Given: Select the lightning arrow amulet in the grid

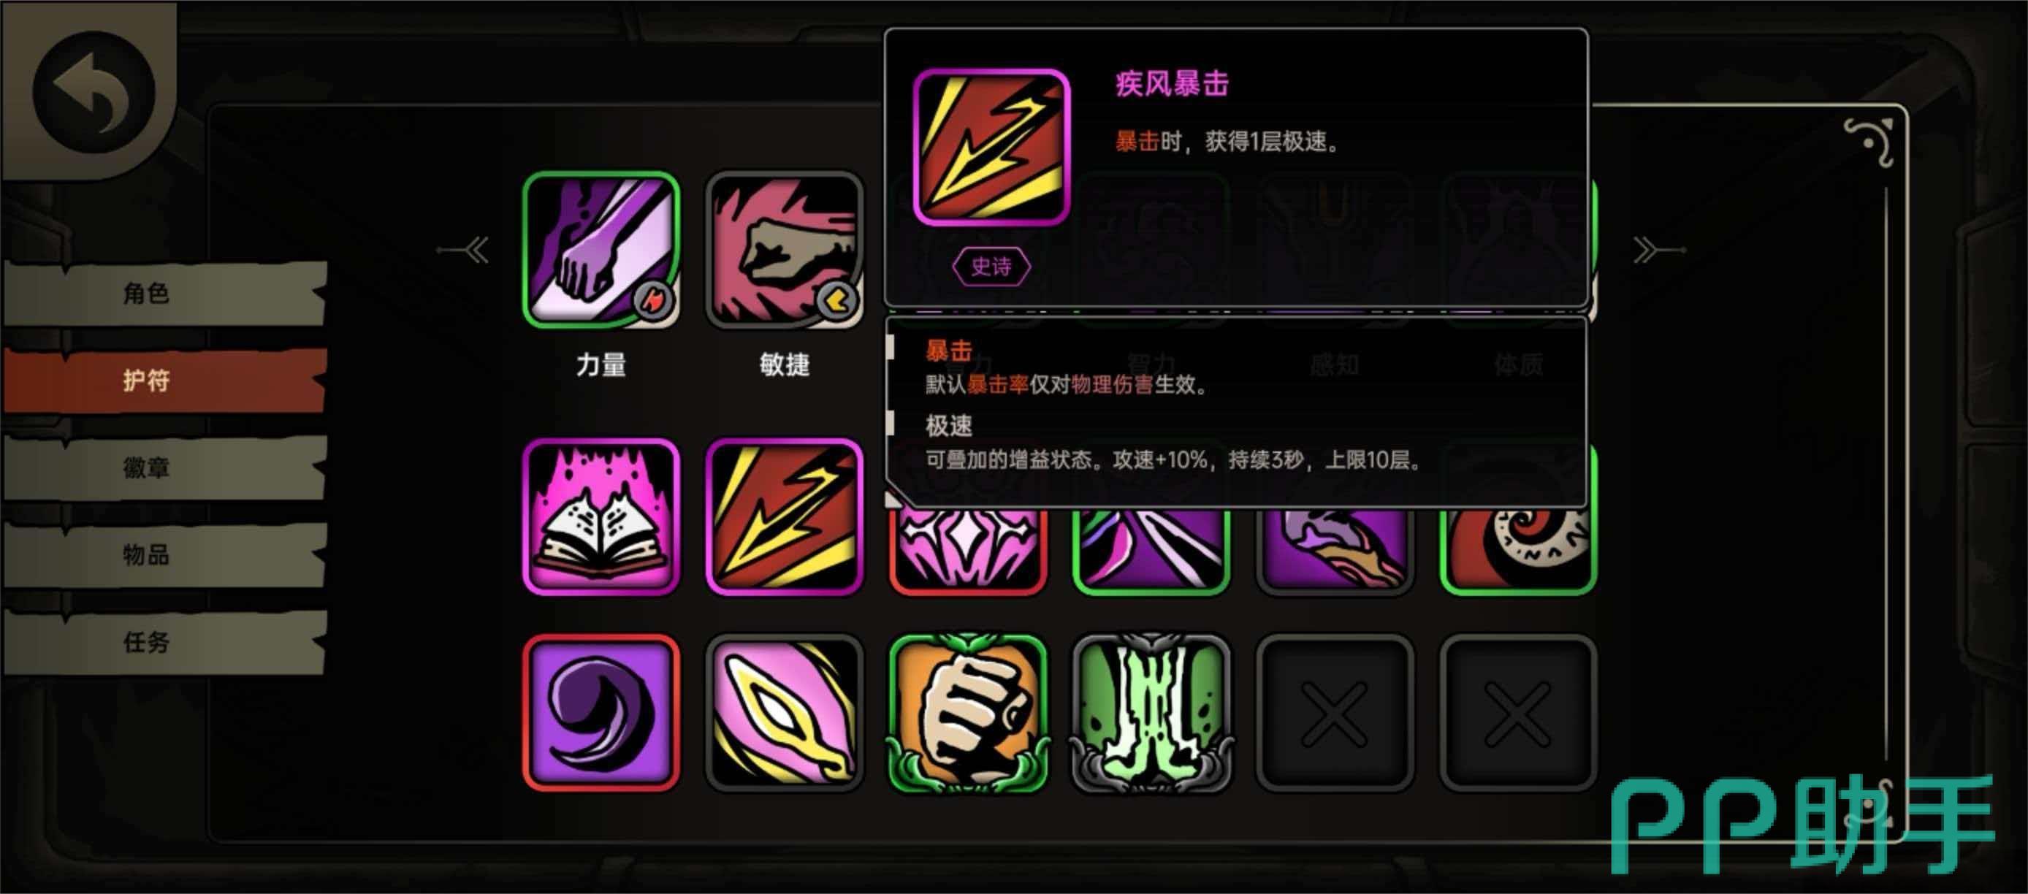Looking at the screenshot, I should (x=784, y=516).
